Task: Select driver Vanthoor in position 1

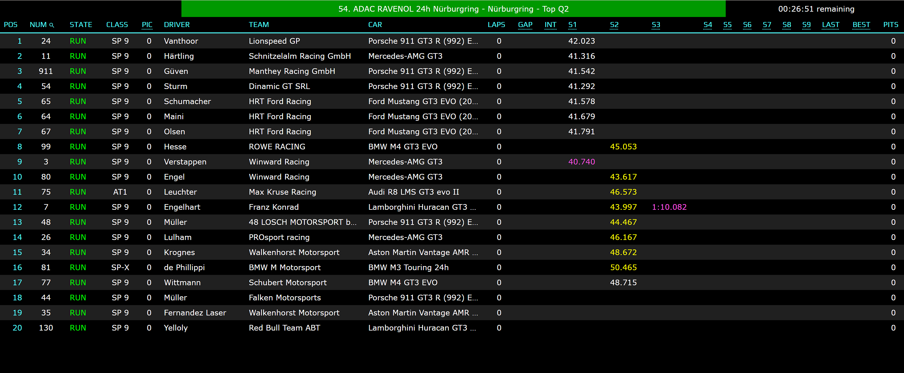Action: click(x=181, y=41)
